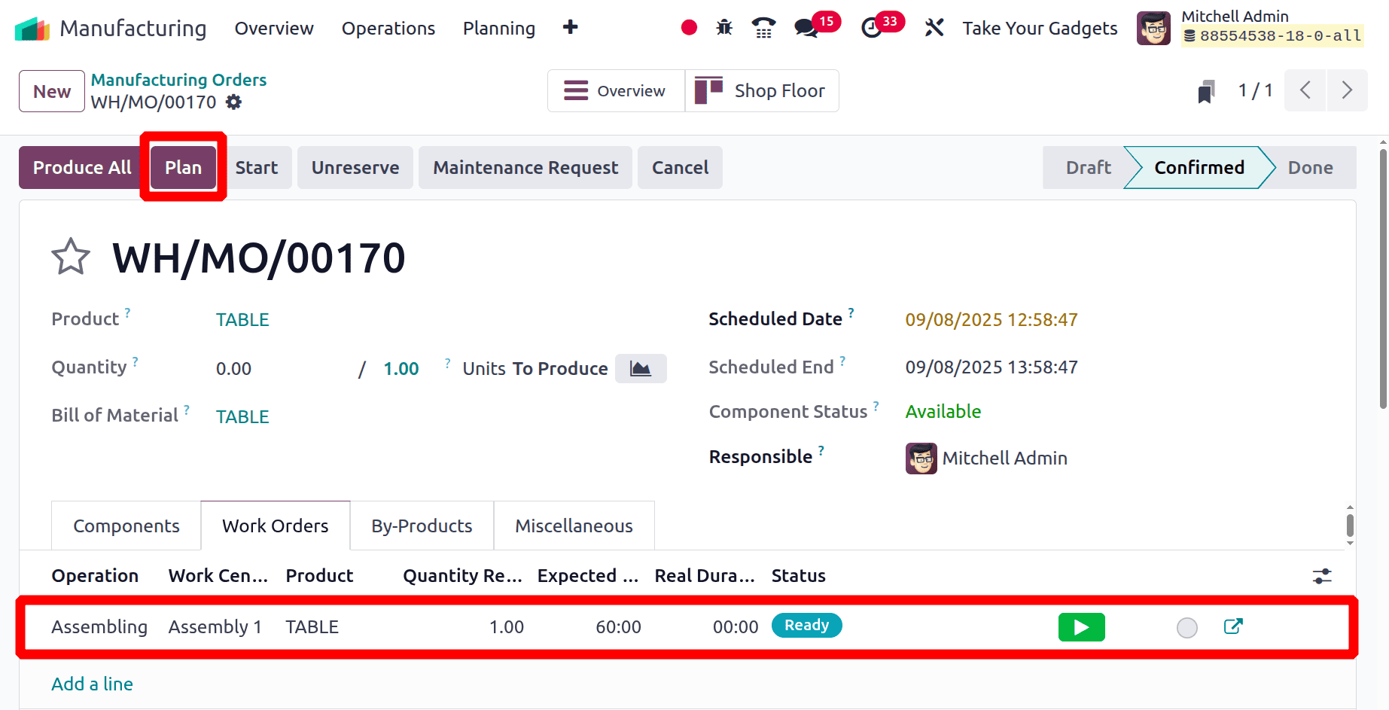
Task: Open forecast chart icon beside Units To Produce
Action: (641, 368)
